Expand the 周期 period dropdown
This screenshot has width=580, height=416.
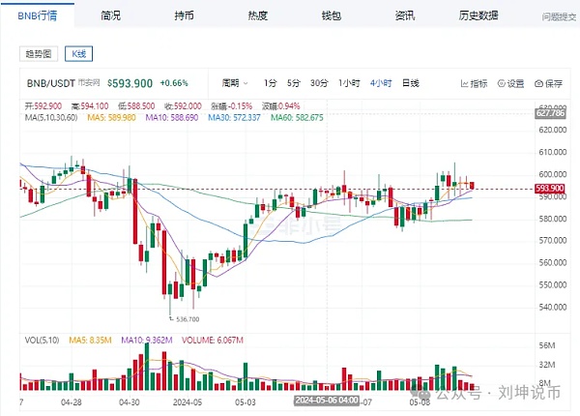point(235,83)
